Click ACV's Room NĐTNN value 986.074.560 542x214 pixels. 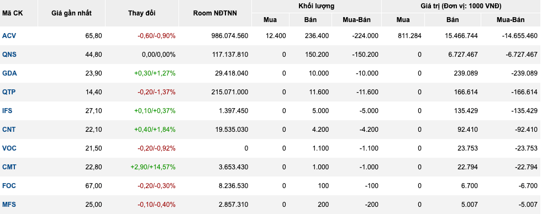[227, 35]
